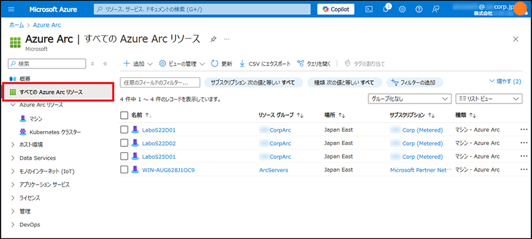The width and height of the screenshot is (532, 239).
Task: Open the WIN-AUG628J1OC9 resource link
Action: (x=168, y=170)
